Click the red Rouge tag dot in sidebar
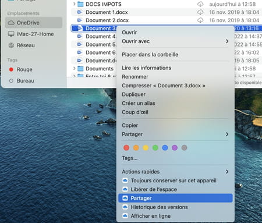262x223 pixels. (11, 69)
